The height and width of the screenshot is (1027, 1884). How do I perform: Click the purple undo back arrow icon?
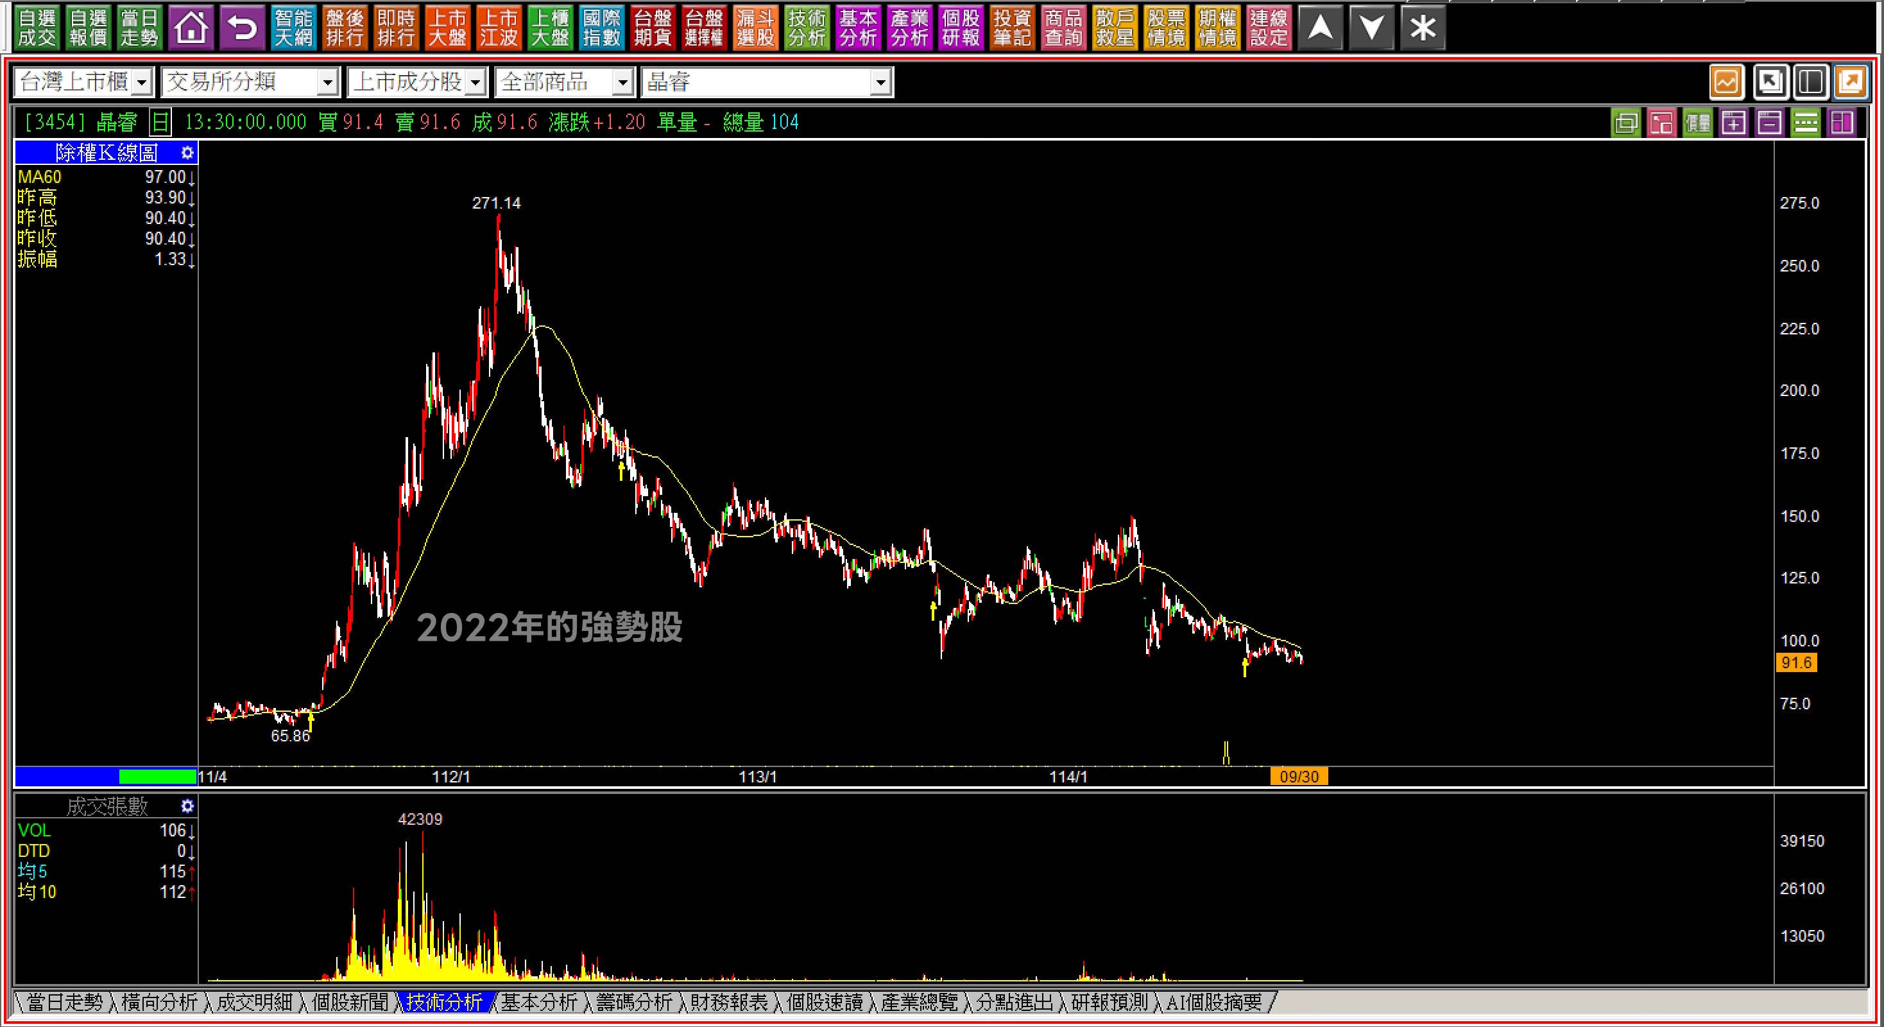tap(242, 28)
